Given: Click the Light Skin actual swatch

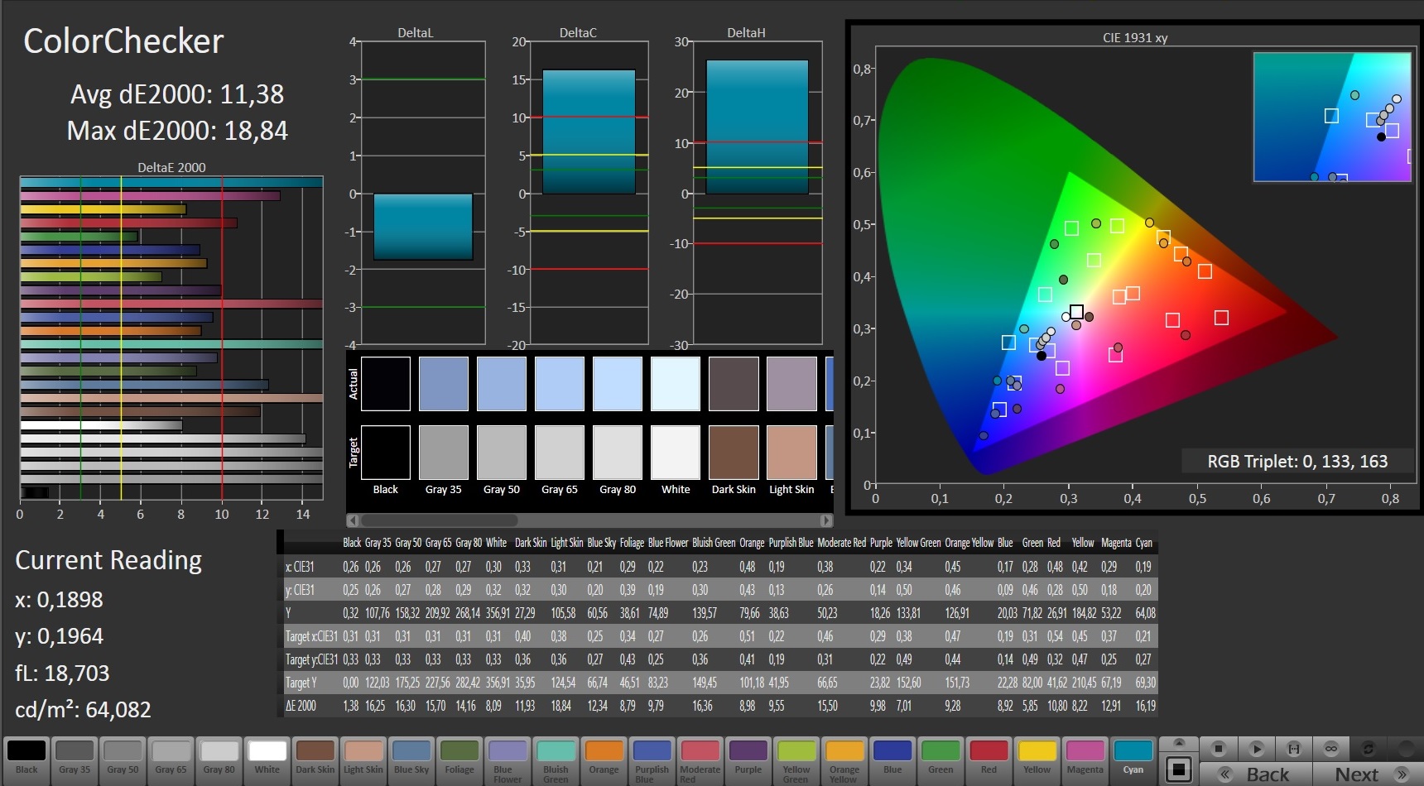Looking at the screenshot, I should tap(791, 384).
